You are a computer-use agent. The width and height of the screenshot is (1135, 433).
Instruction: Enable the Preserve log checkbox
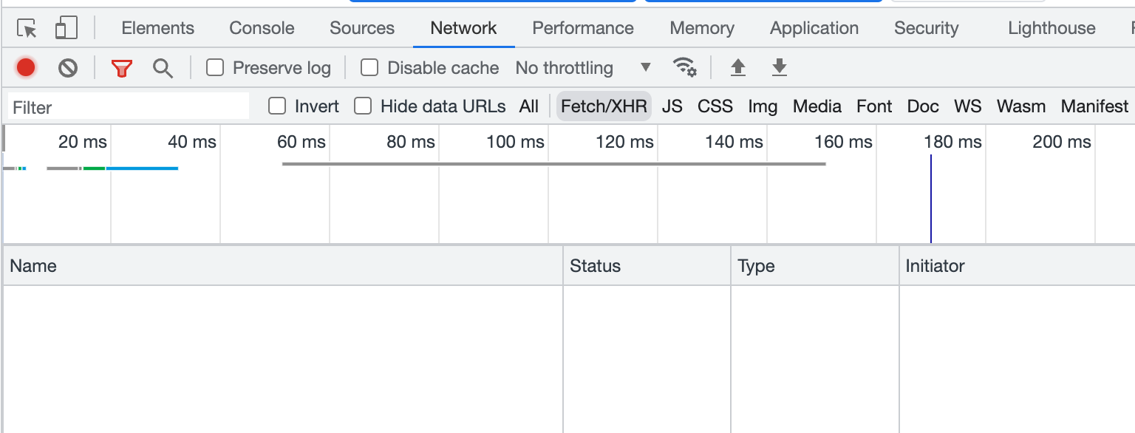215,68
